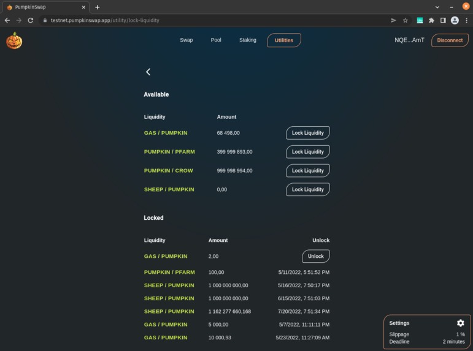Click unlock date 5/7/2022, 11:11:11 PM
This screenshot has width=473, height=351.
click(304, 325)
